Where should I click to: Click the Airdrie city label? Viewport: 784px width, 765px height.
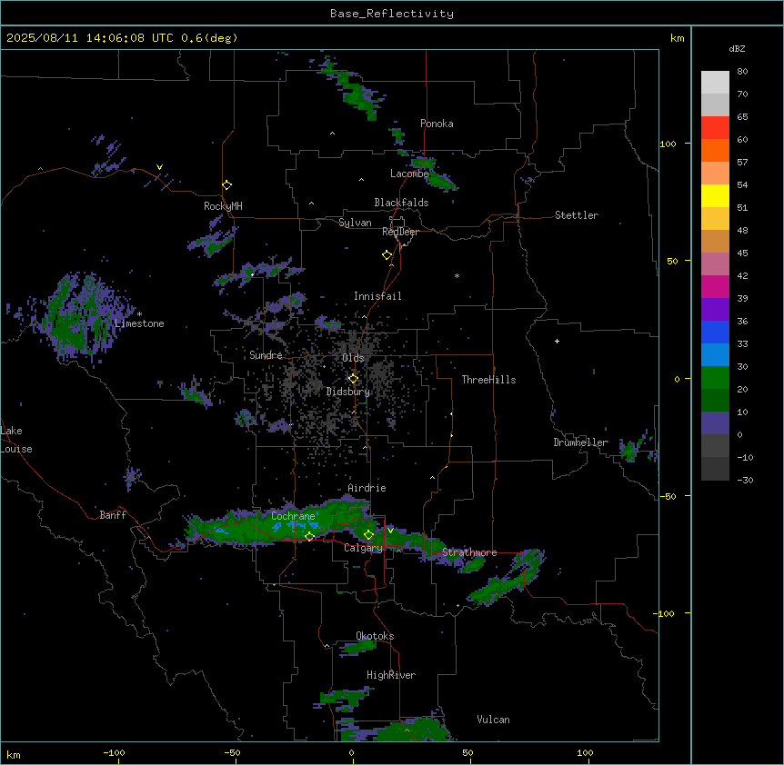point(367,488)
